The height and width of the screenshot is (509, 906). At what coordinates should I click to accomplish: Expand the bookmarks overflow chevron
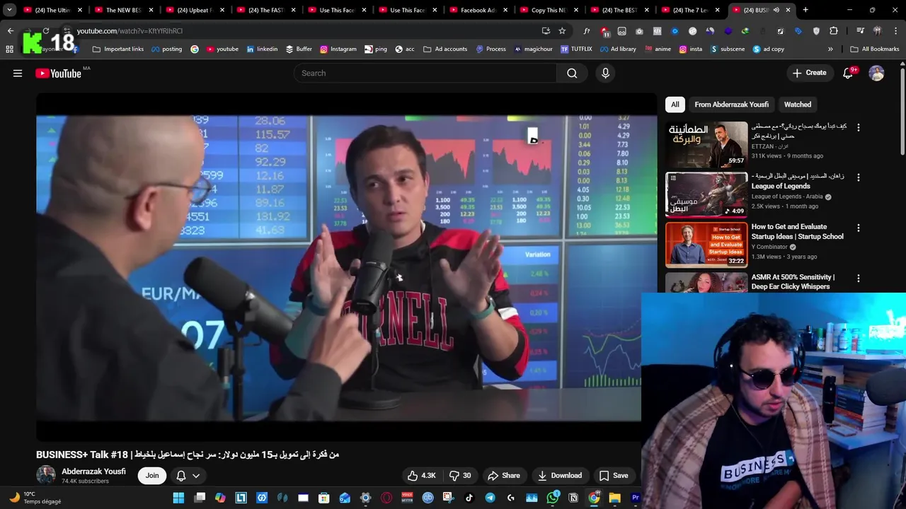coord(830,49)
